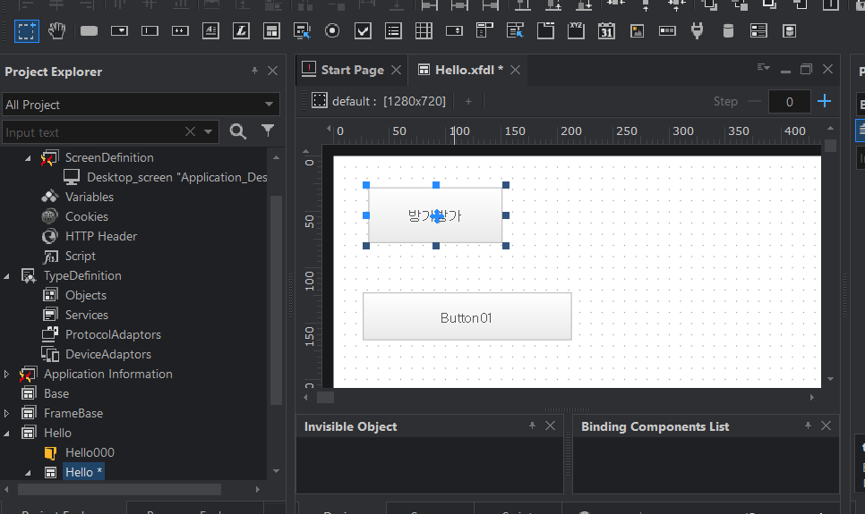The image size is (865, 514).
Task: Pin the Invisible Object panel
Action: pos(532,426)
